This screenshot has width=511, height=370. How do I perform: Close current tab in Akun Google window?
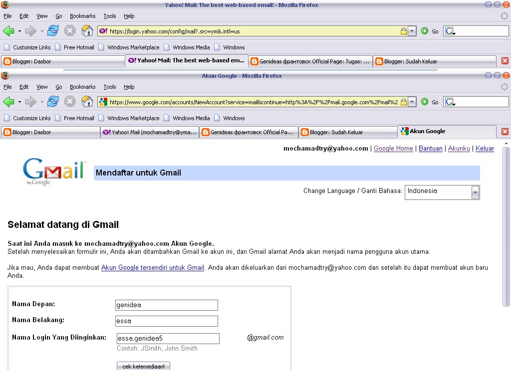[505, 132]
